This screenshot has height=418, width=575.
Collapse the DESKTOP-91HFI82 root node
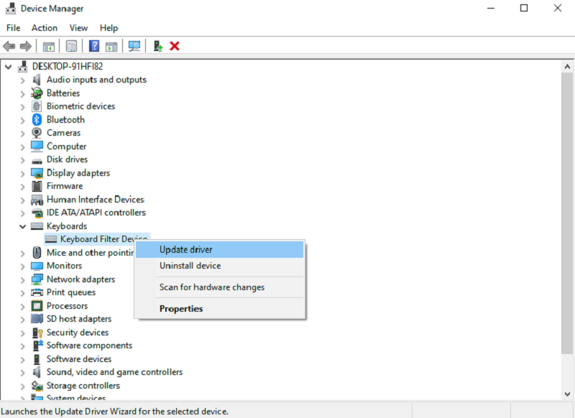tap(9, 66)
